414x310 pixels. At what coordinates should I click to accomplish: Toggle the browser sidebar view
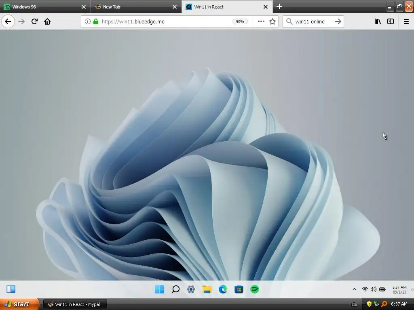click(x=391, y=21)
